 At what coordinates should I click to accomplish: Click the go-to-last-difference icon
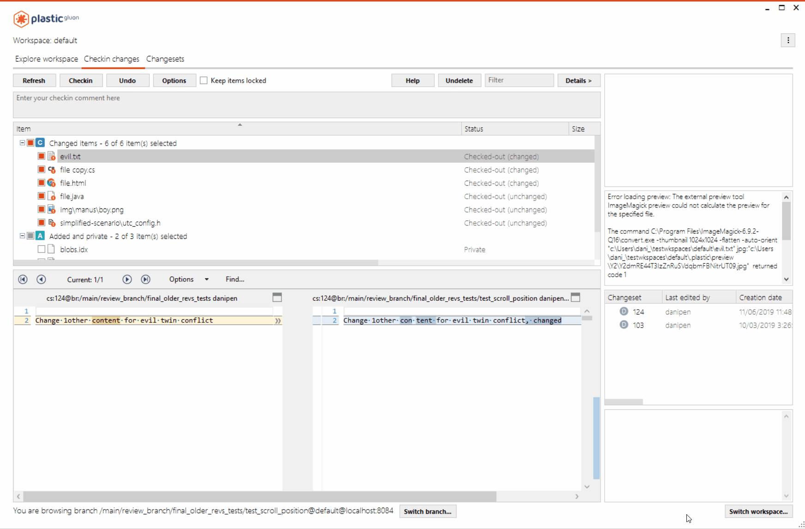[x=145, y=279]
